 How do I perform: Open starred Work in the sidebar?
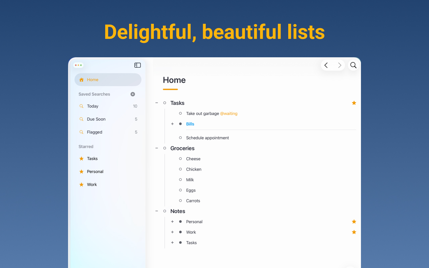108,185
